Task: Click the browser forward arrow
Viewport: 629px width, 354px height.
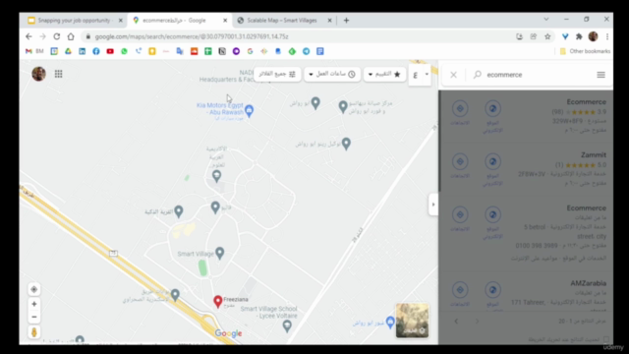Action: click(x=42, y=36)
